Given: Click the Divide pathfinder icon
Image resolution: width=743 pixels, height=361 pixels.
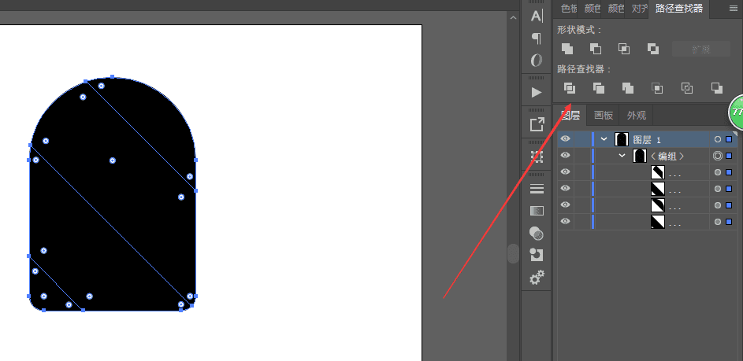Looking at the screenshot, I should click(x=570, y=88).
